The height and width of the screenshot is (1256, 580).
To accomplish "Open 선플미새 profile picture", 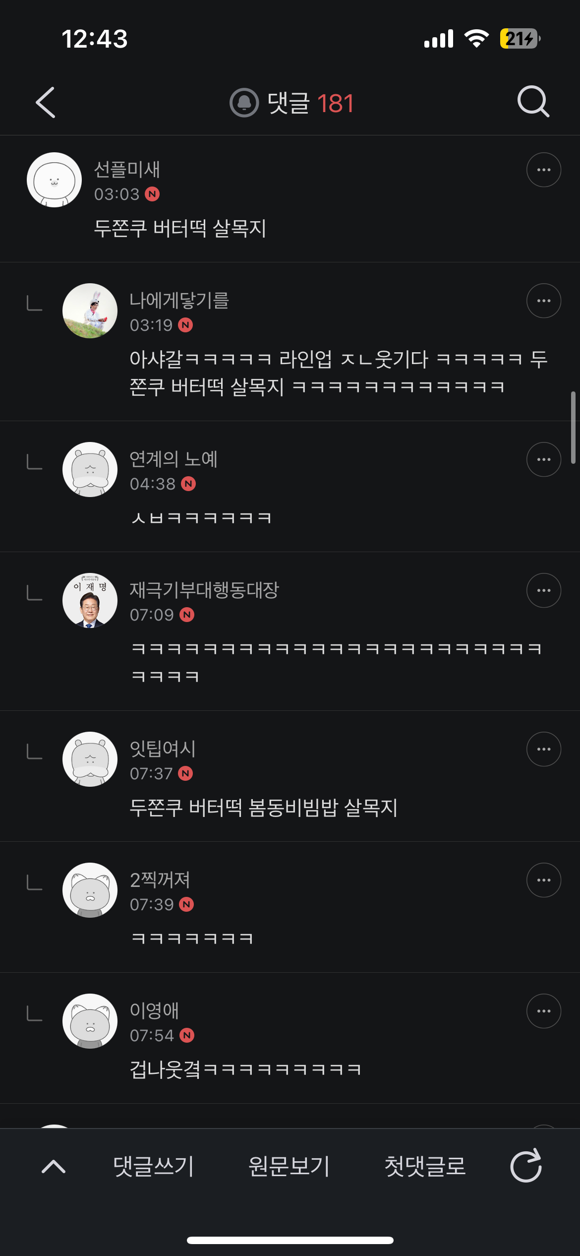I will point(54,180).
